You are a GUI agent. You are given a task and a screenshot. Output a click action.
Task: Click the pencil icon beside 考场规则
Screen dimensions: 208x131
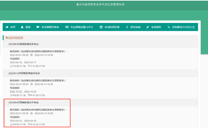[148, 27]
